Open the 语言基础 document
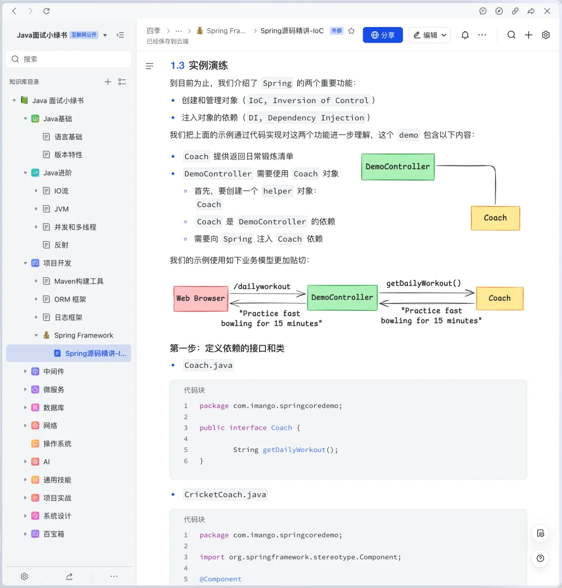 [69, 137]
